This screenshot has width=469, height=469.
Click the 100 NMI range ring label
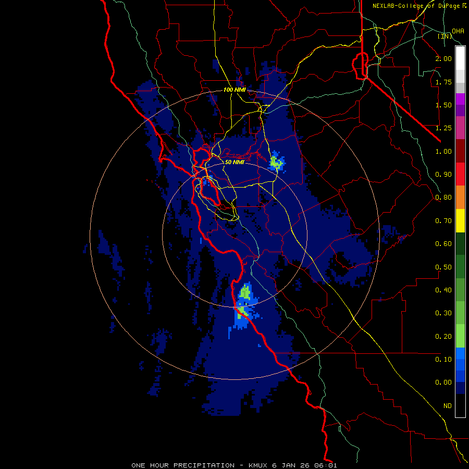(235, 90)
